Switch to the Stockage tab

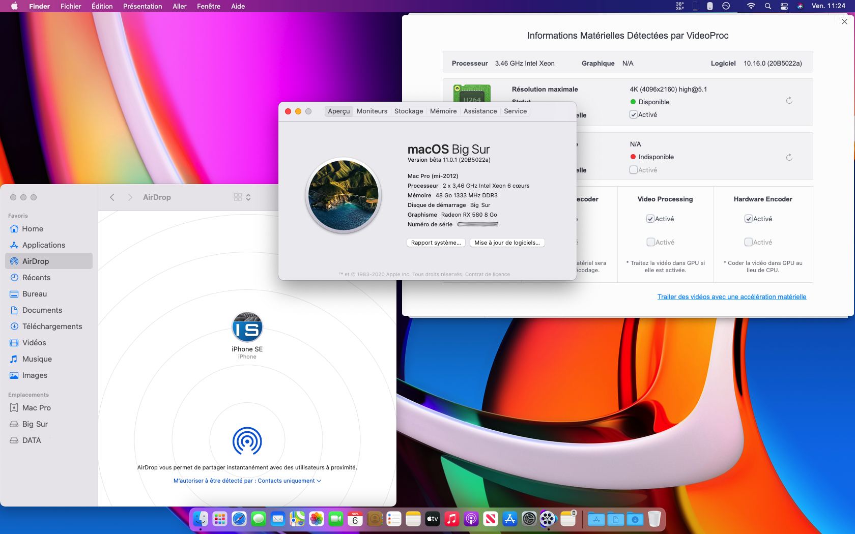(x=408, y=111)
